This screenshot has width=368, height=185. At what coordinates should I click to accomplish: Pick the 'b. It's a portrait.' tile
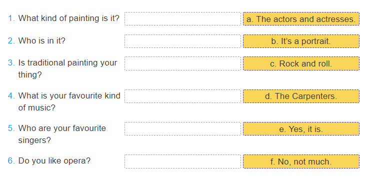[x=301, y=41]
